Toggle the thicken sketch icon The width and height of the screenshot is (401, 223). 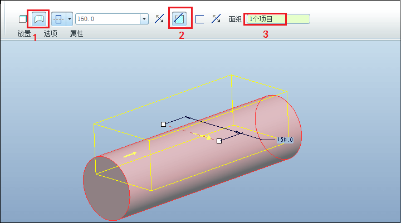[x=199, y=19]
